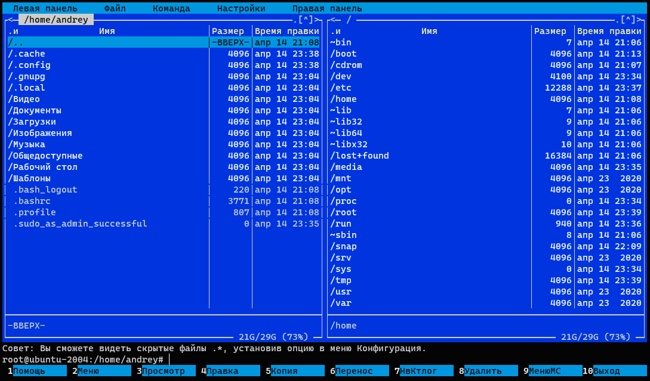Image resolution: width=650 pixels, height=381 pixels.
Task: Sort left panel by Размер column header
Action: (228, 31)
